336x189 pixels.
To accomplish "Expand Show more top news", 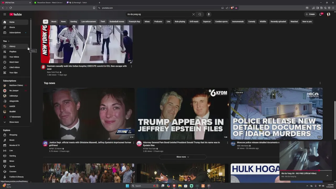I will tap(183, 157).
